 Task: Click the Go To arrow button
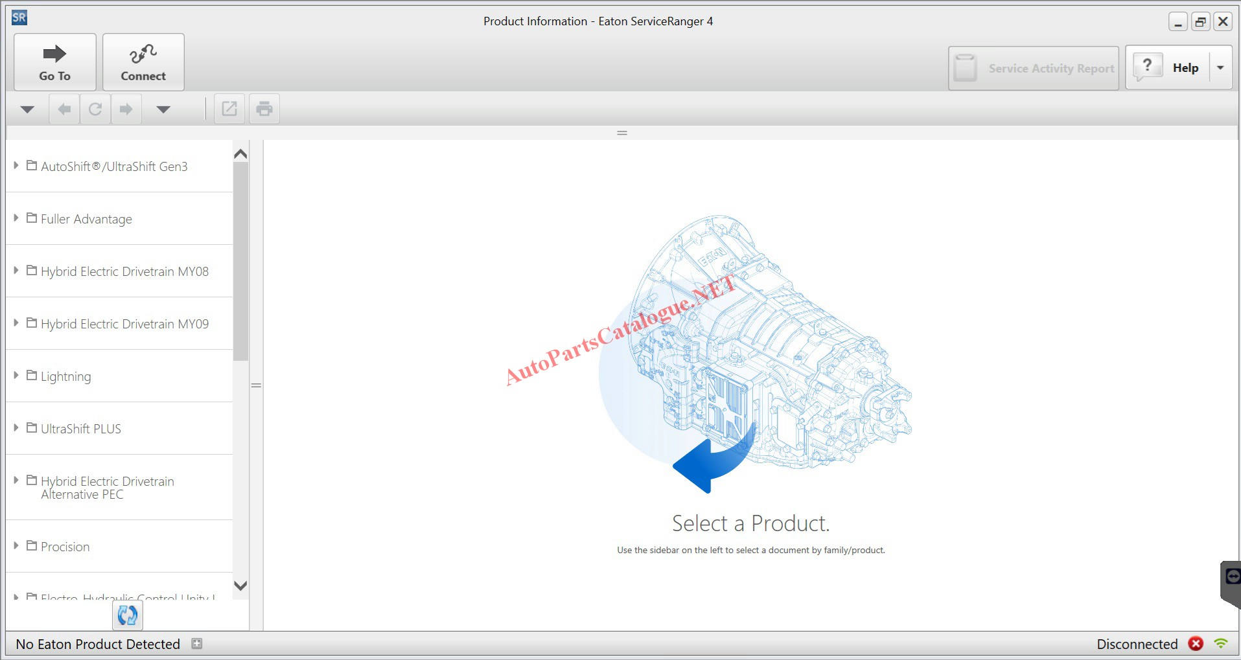coord(55,62)
